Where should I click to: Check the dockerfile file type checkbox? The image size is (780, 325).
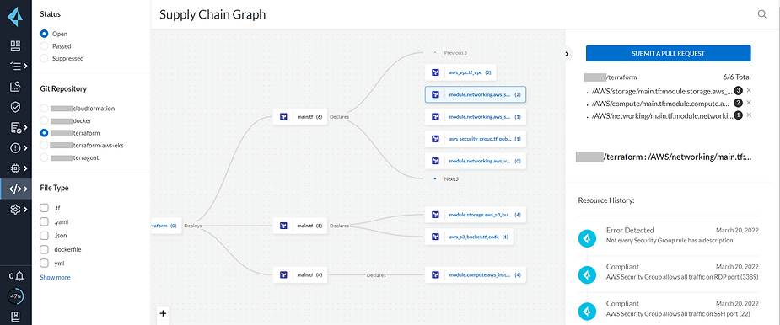(x=45, y=249)
